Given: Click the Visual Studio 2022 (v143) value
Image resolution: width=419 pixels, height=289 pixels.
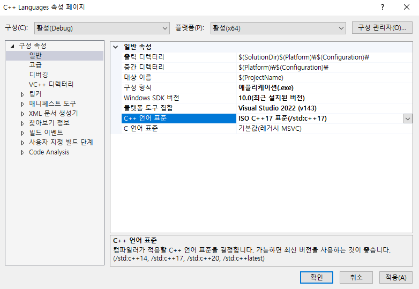Looking at the screenshot, I should [x=278, y=108].
